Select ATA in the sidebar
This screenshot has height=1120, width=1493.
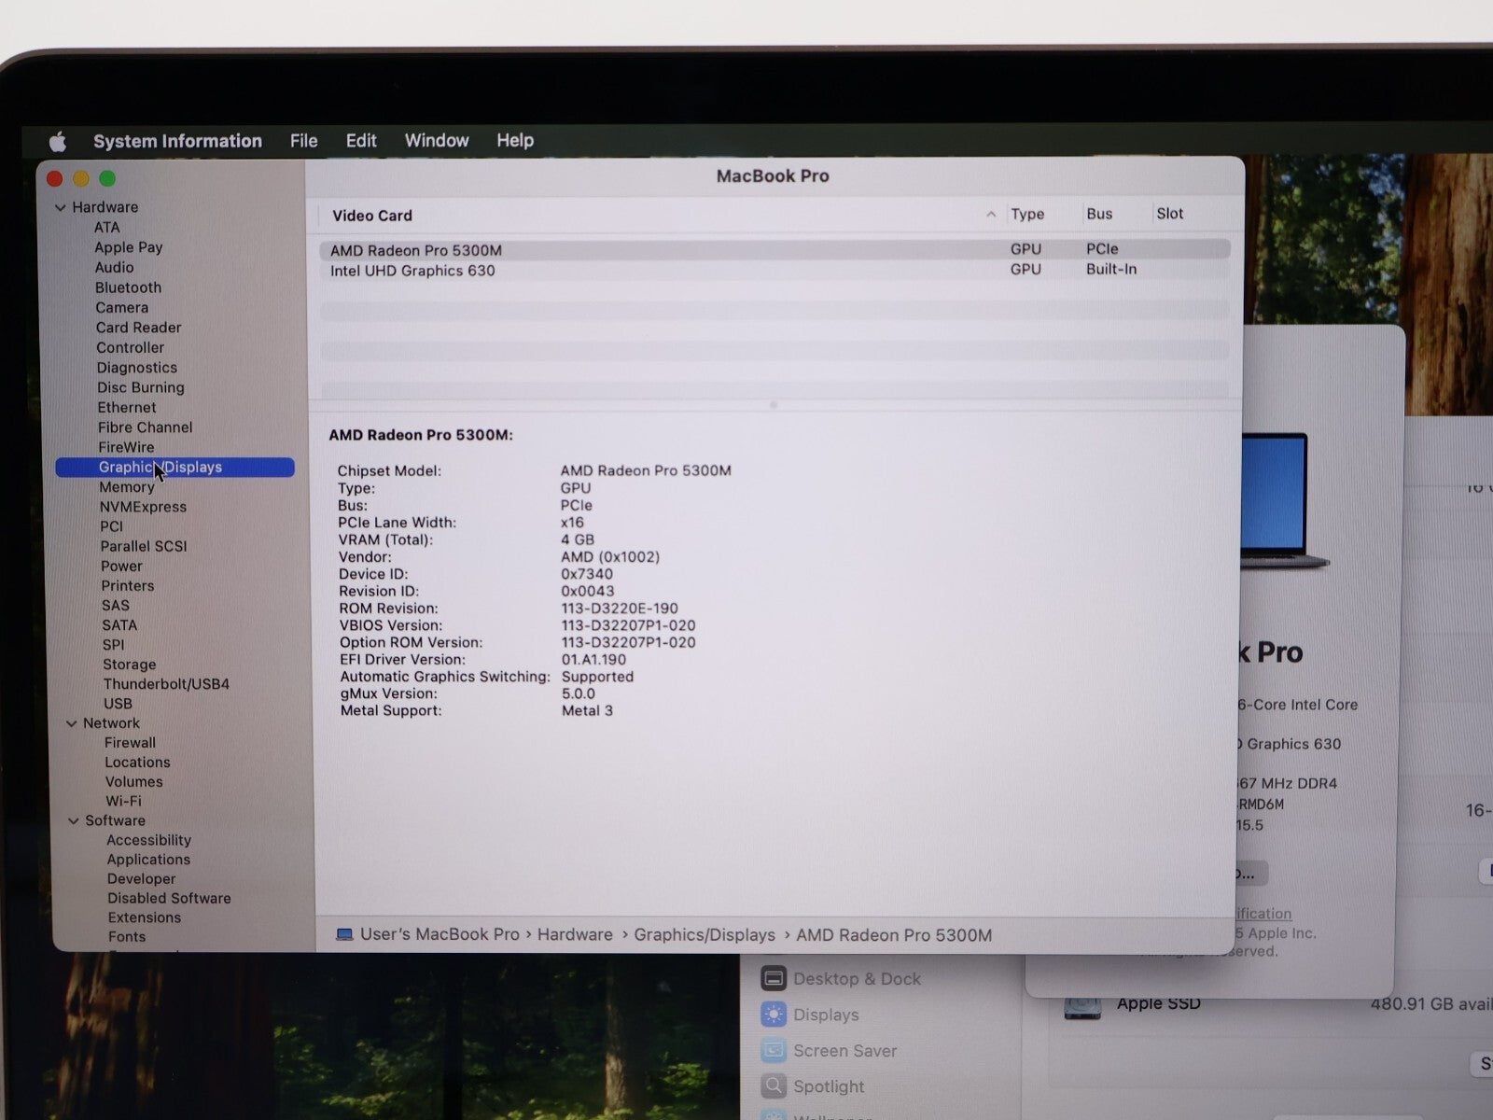[x=106, y=228]
